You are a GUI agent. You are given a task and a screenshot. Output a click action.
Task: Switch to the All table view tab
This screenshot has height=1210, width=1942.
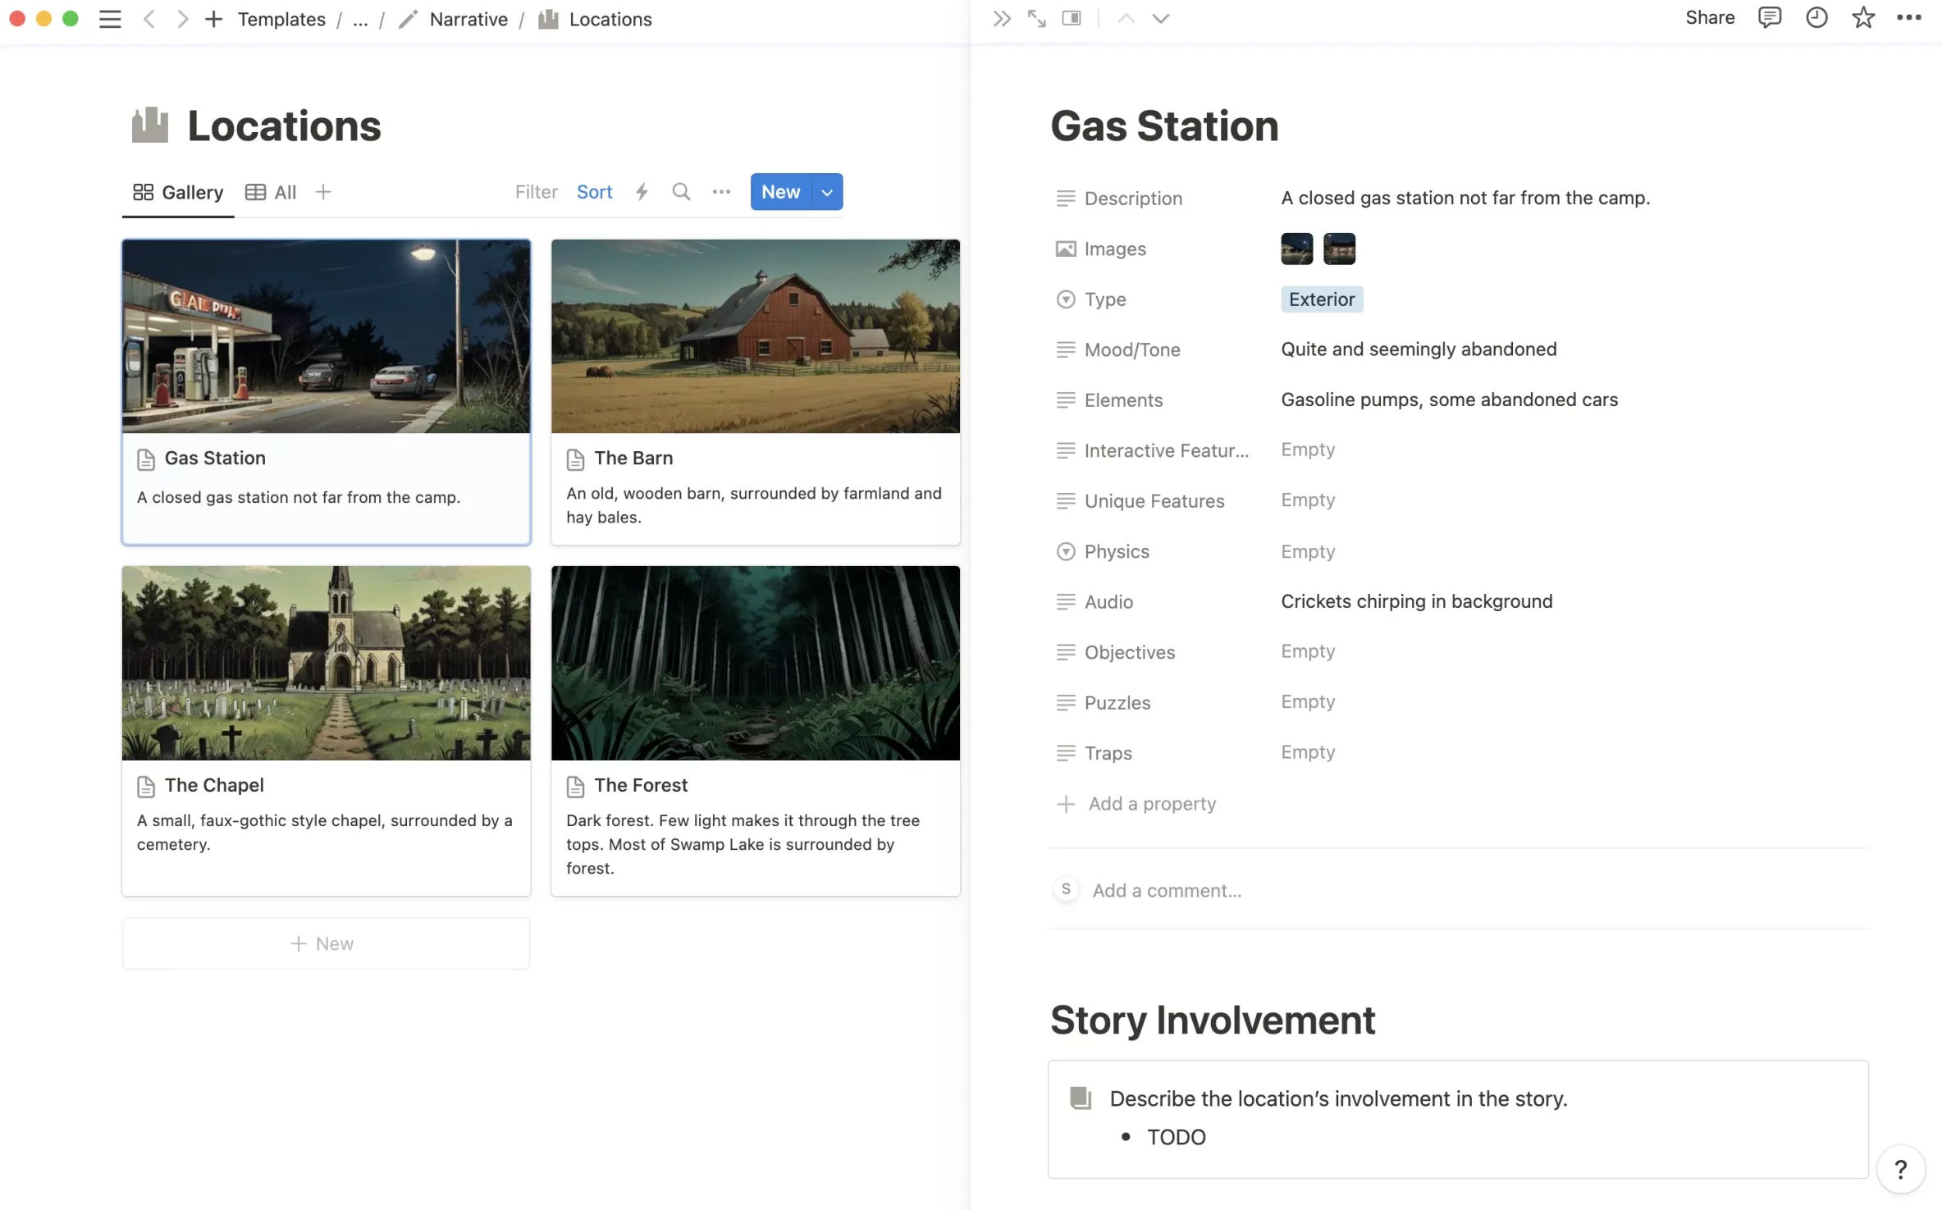[x=272, y=192]
